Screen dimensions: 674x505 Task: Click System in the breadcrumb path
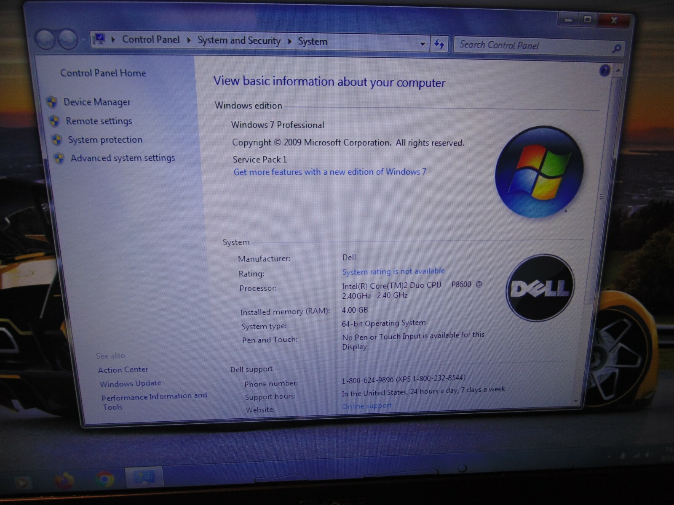pos(313,42)
